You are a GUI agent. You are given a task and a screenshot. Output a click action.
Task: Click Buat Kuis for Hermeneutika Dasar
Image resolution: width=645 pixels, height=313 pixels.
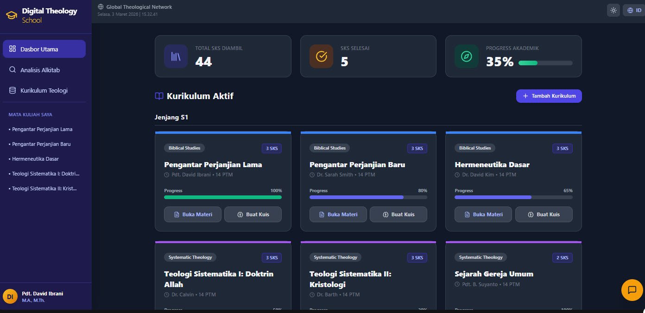(x=544, y=214)
